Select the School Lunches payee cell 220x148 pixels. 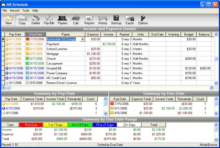coord(66,49)
